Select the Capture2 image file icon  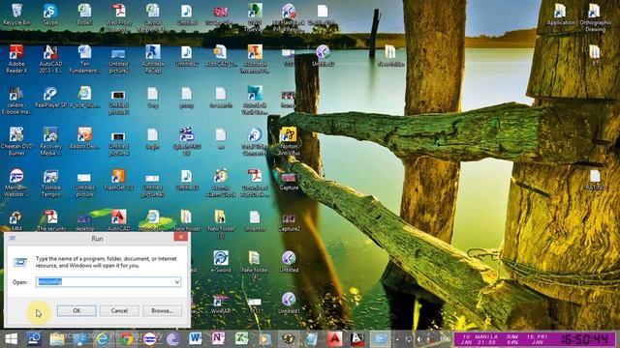[x=289, y=221]
